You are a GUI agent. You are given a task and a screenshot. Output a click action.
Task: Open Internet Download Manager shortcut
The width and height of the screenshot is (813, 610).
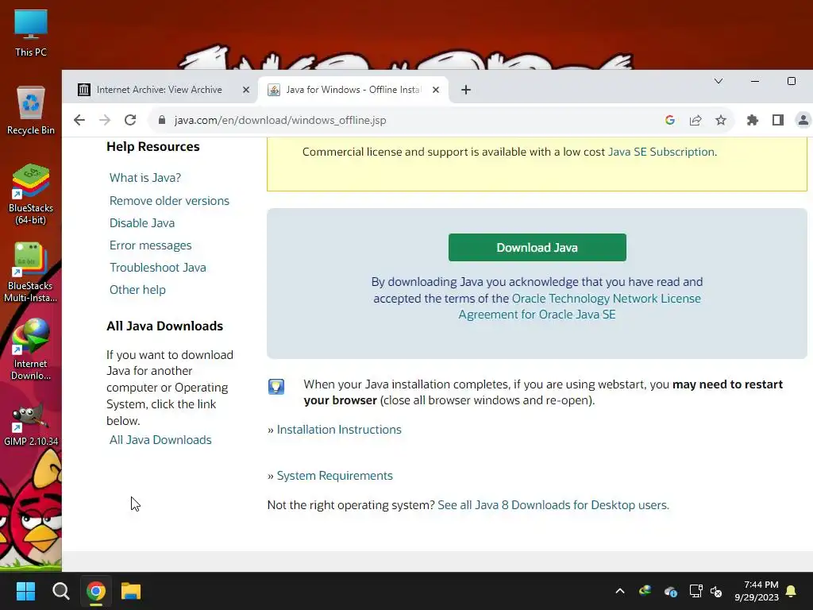point(31,350)
